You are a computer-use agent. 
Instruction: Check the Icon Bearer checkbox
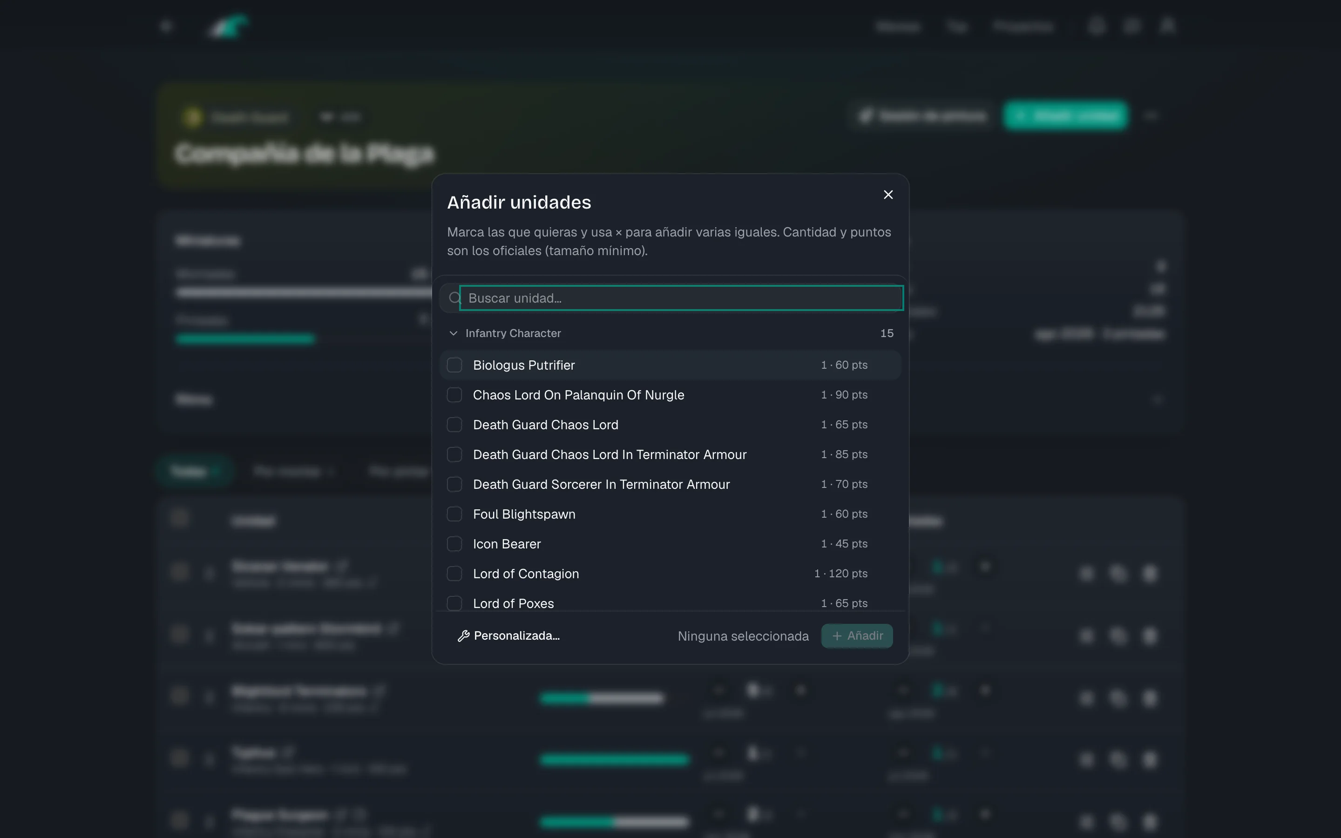coord(454,544)
